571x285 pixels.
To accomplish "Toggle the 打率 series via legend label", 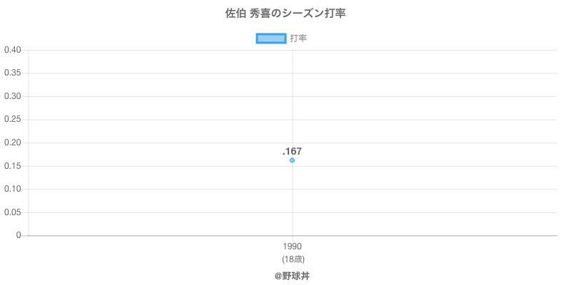I will pyautogui.click(x=298, y=38).
